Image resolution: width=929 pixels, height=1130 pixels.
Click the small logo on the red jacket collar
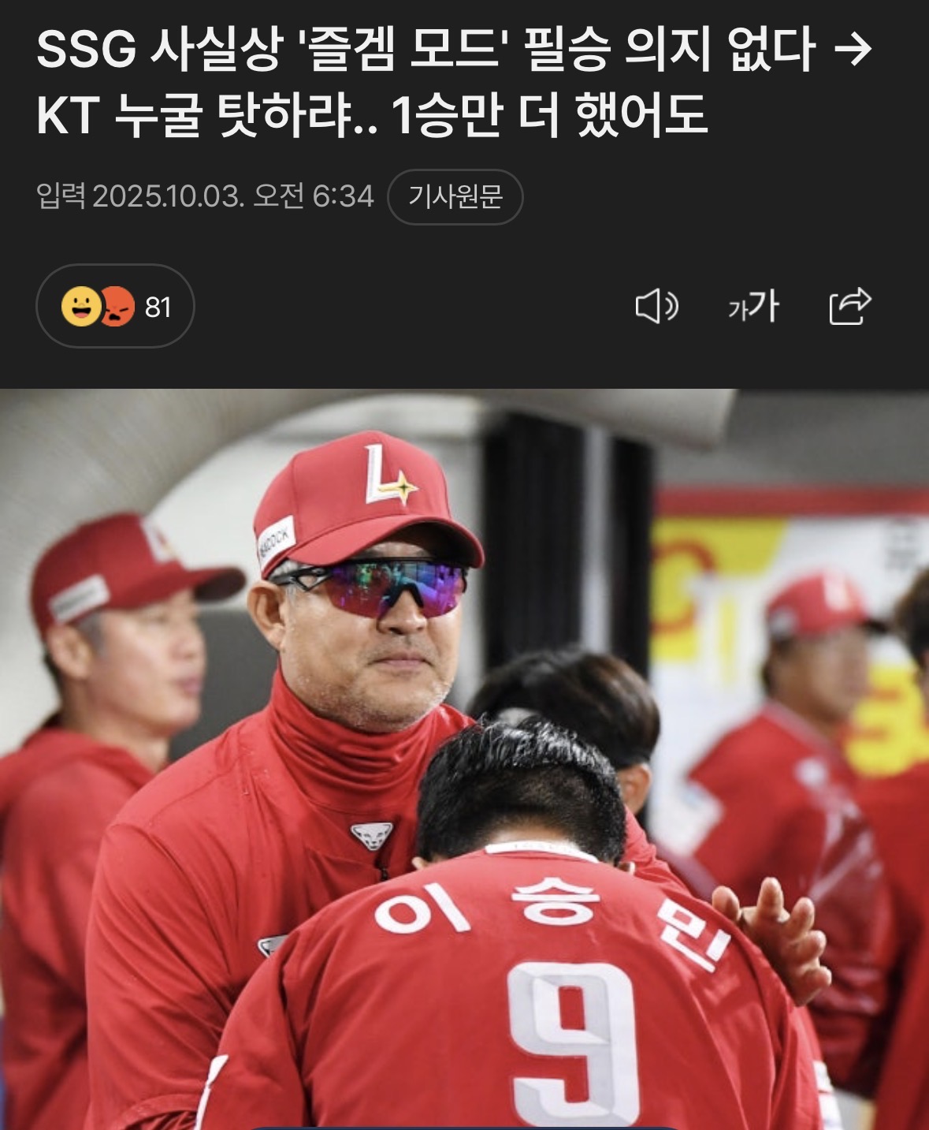tap(372, 835)
